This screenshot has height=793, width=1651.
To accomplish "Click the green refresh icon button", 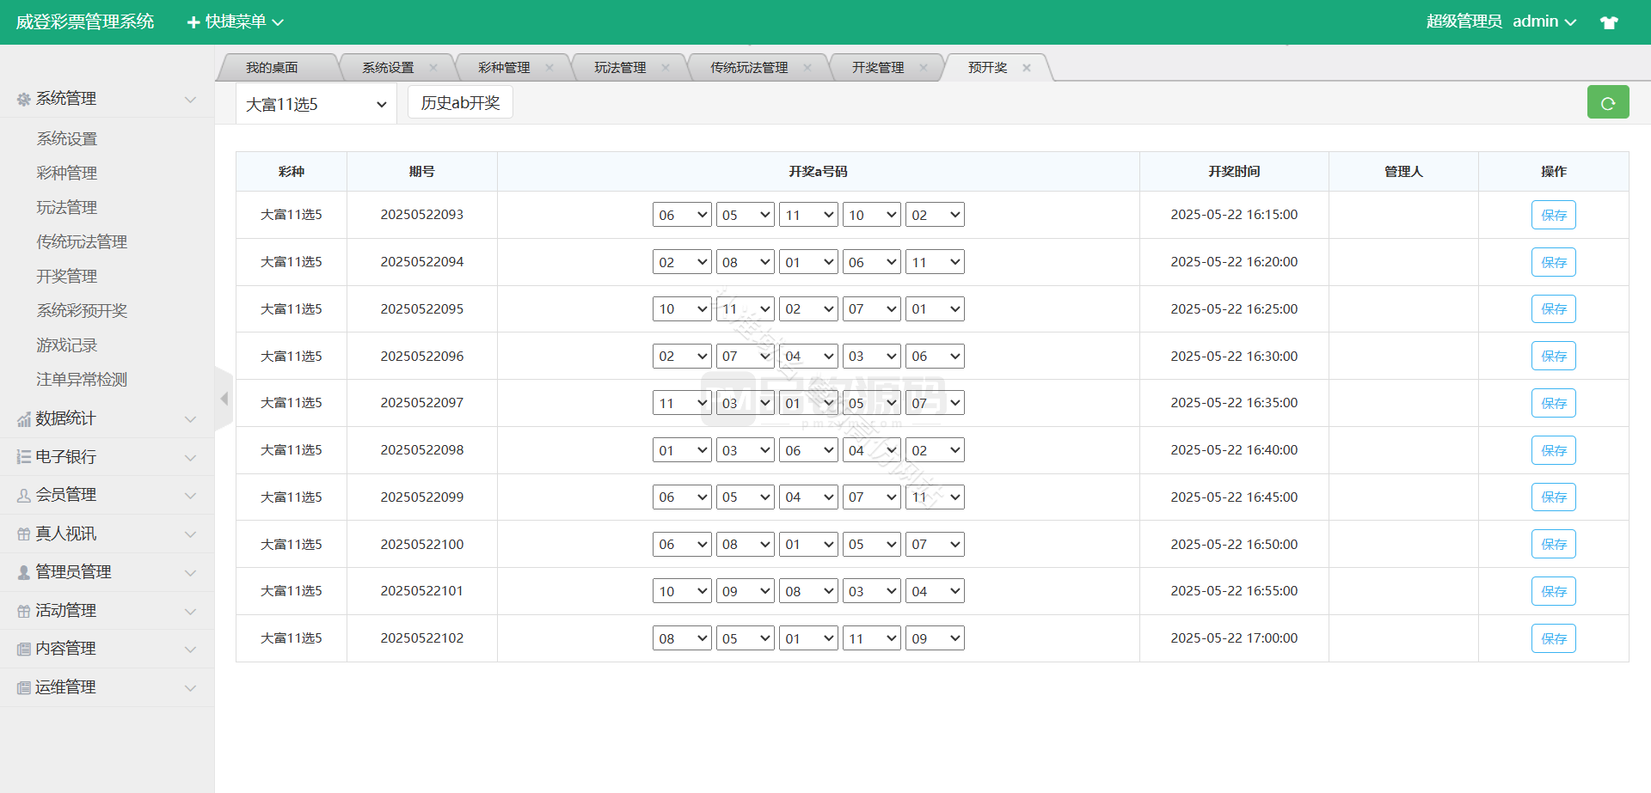I will 1607,103.
